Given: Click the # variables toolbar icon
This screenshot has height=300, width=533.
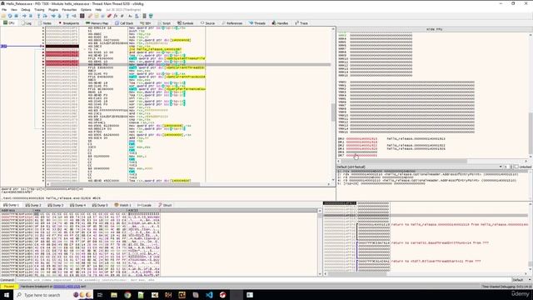Looking at the screenshot, I should click(x=122, y=16).
